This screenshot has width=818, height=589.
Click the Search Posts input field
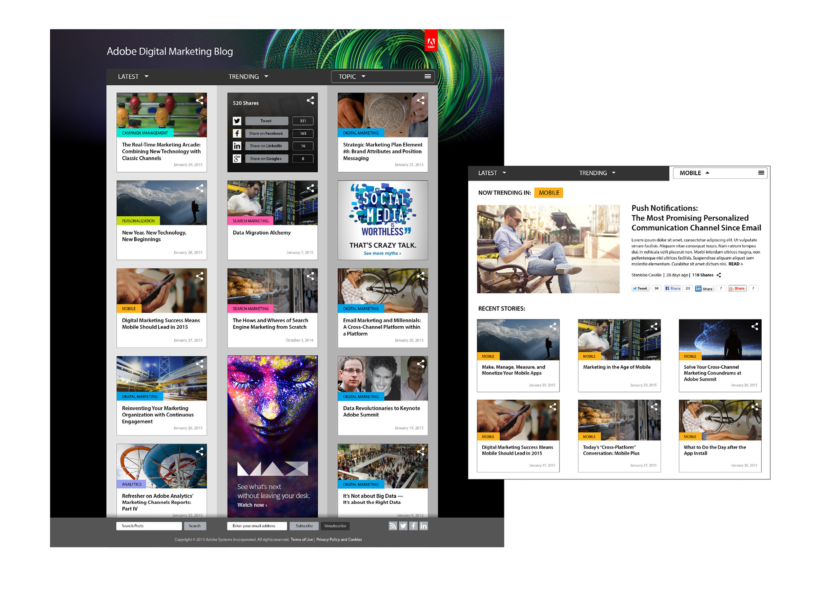tap(149, 526)
